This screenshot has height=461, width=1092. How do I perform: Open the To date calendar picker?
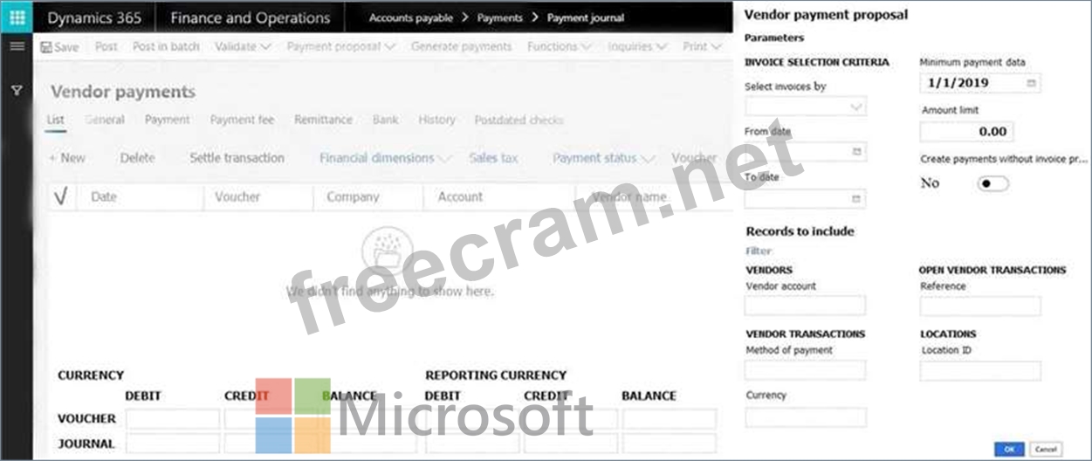tap(856, 199)
